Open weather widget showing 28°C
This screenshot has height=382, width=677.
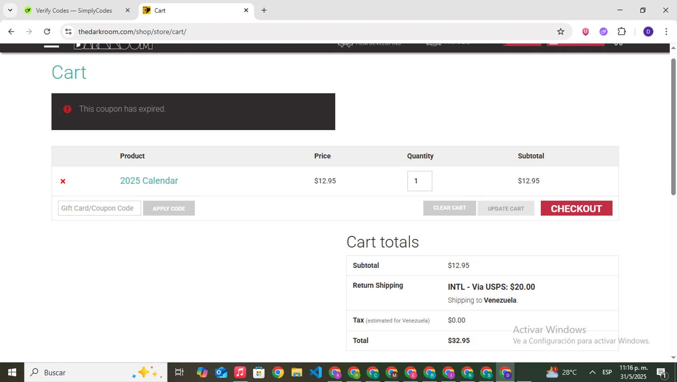point(561,373)
